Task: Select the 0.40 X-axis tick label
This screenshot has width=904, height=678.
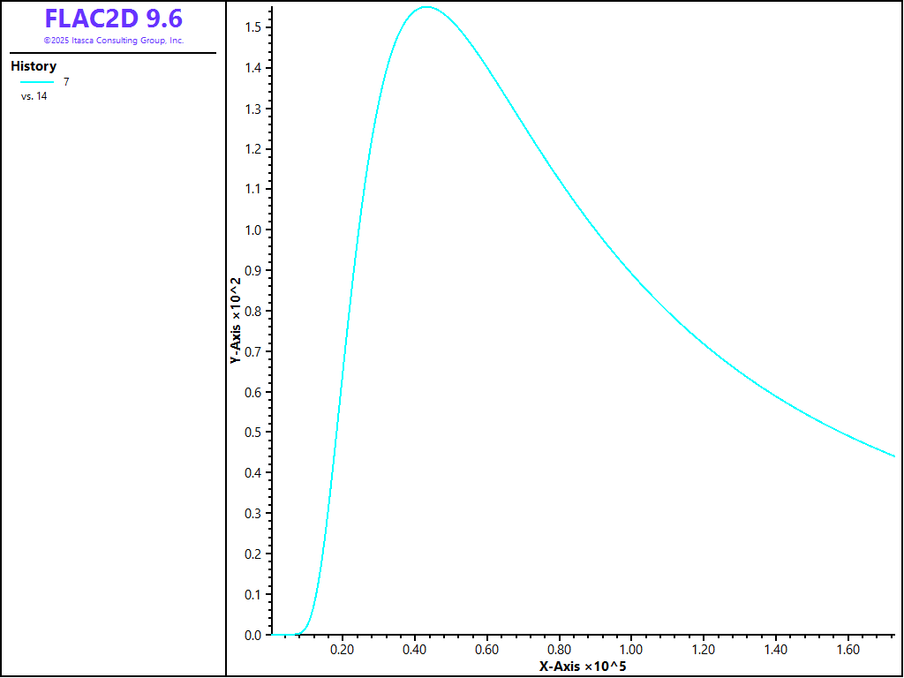Action: (x=414, y=650)
